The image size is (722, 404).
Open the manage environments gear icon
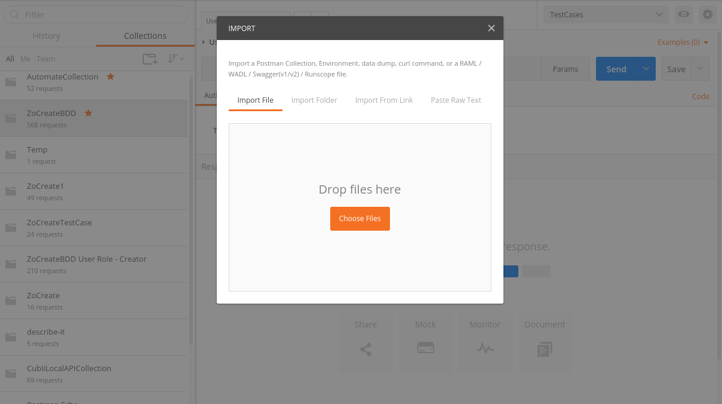(x=708, y=14)
